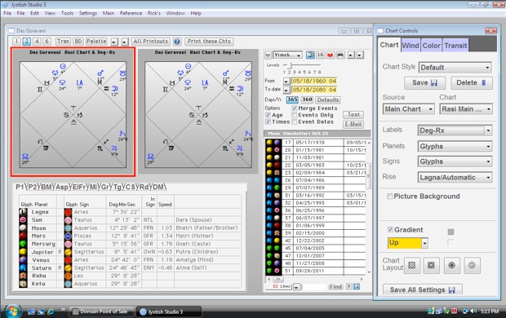Click the triangle icon left of Vimsh dropdown
This screenshot has width=506, height=318.
268,55
